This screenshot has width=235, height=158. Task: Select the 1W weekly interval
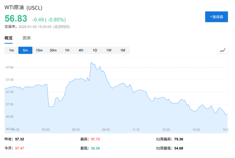click(x=109, y=50)
